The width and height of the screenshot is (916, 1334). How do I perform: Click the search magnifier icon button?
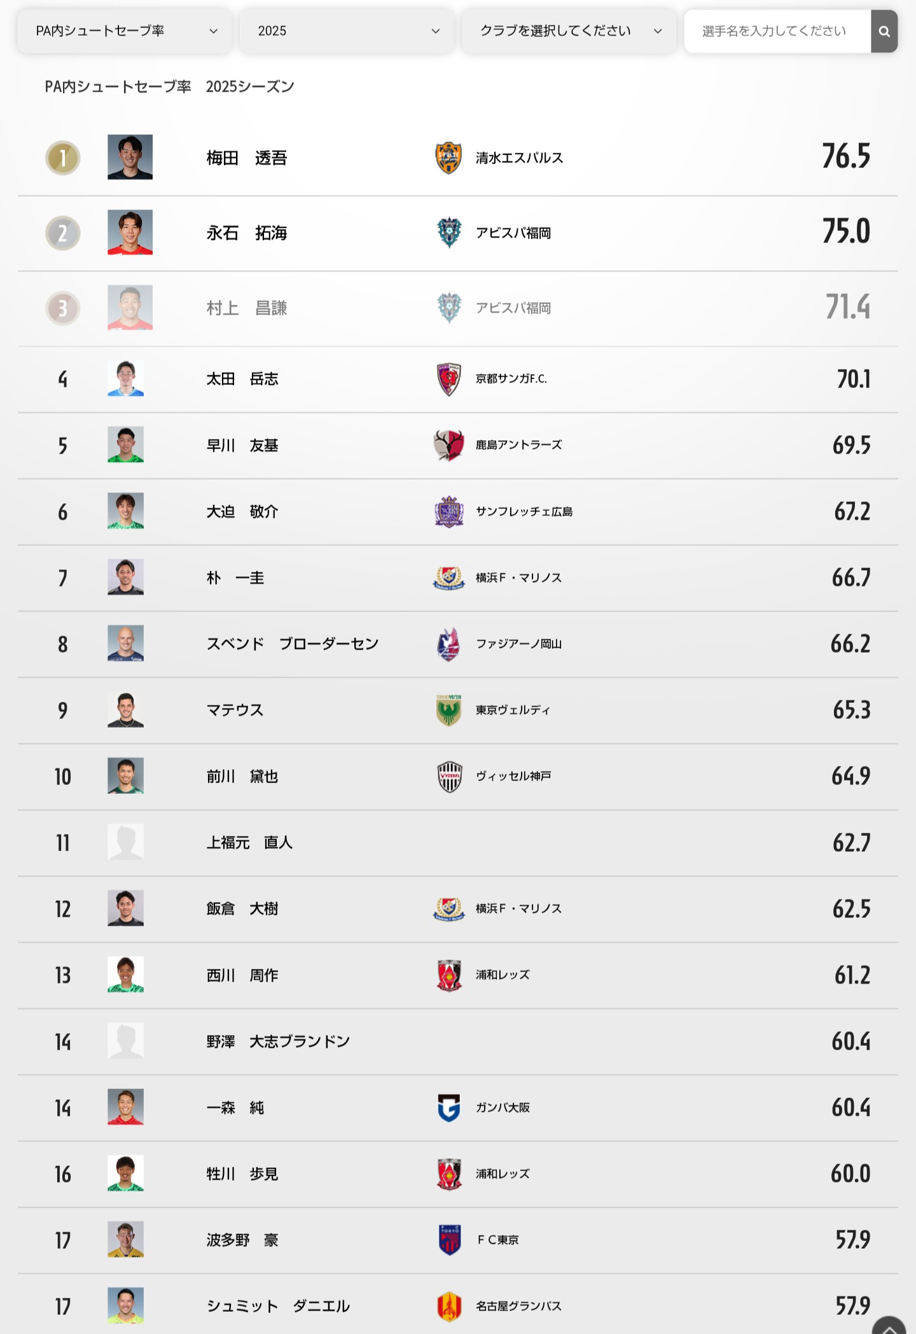pyautogui.click(x=884, y=31)
